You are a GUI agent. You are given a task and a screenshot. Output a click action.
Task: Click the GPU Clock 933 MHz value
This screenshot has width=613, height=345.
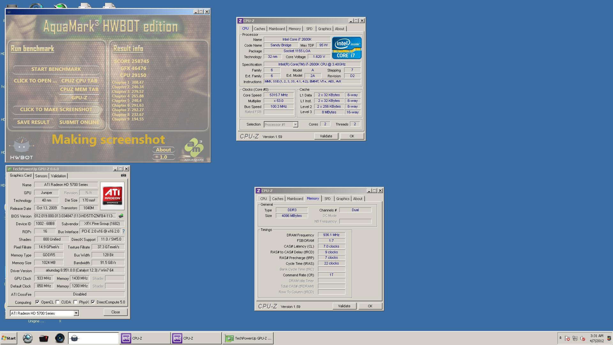[44, 278]
